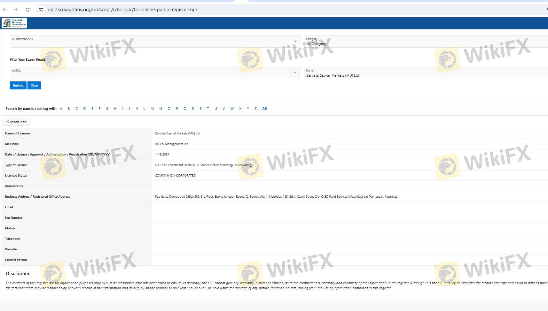Filter names starting with letter Z
The width and height of the screenshot is (548, 311).
(x=255, y=109)
